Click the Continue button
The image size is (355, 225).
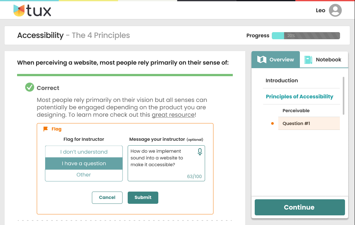pyautogui.click(x=300, y=207)
